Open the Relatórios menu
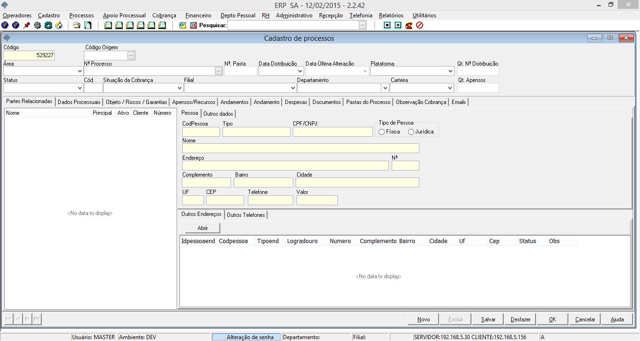This screenshot has height=341, width=640. (392, 15)
